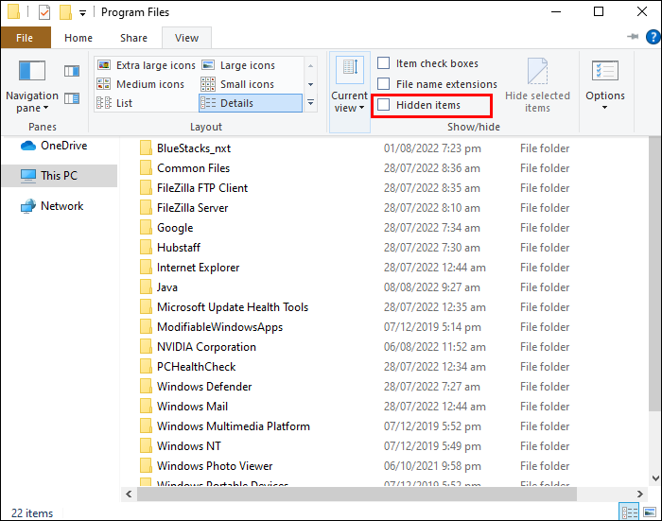Toggle the Preview pane icon
This screenshot has width=662, height=521.
(x=72, y=71)
